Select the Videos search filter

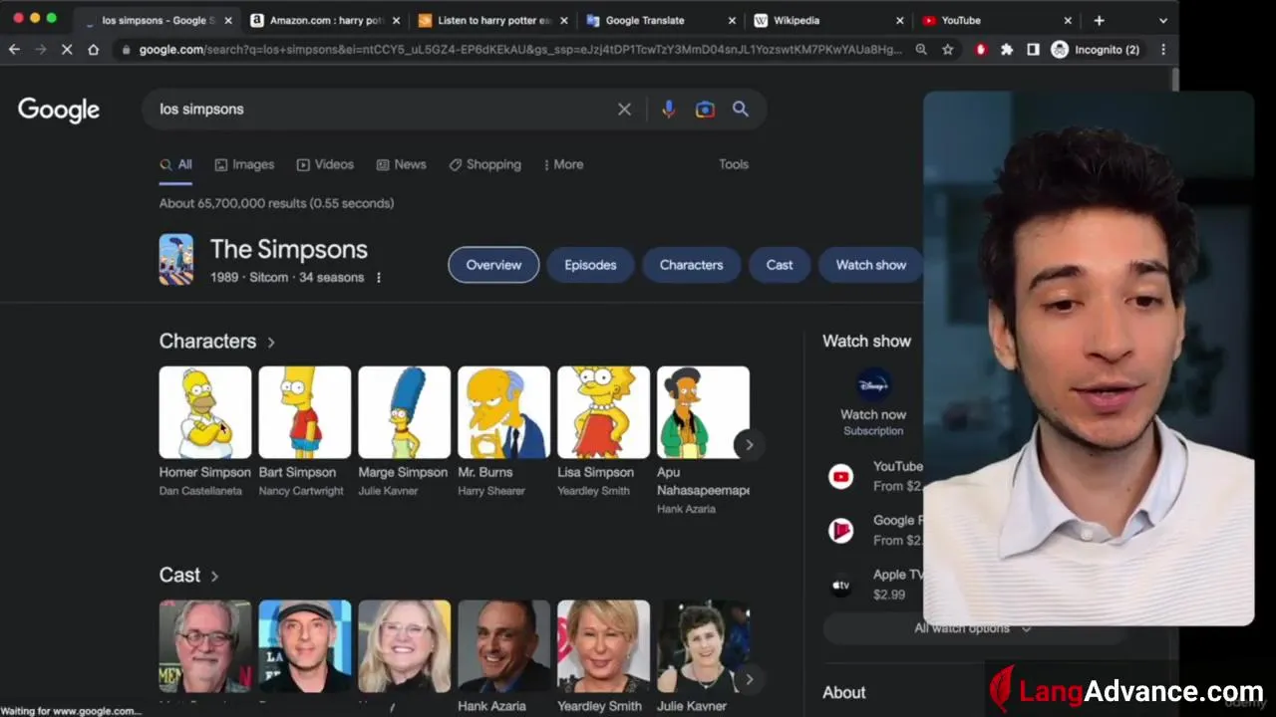pos(325,164)
